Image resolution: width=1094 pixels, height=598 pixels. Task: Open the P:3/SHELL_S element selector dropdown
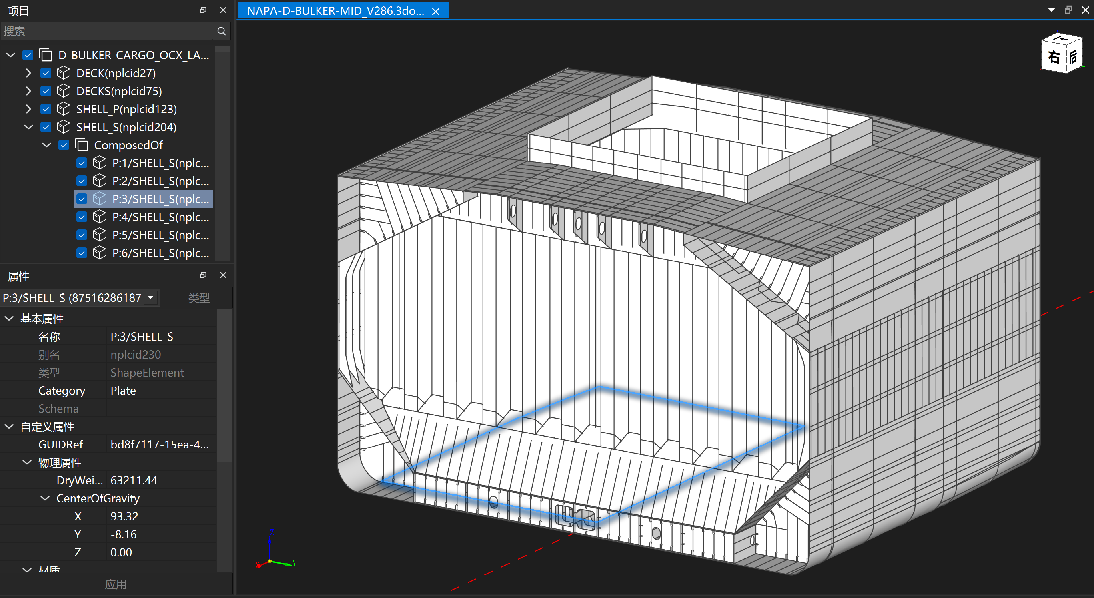[x=151, y=298]
